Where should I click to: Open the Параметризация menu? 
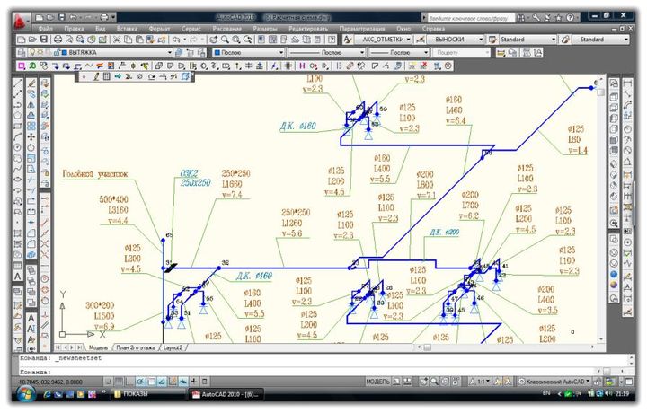tap(362, 29)
